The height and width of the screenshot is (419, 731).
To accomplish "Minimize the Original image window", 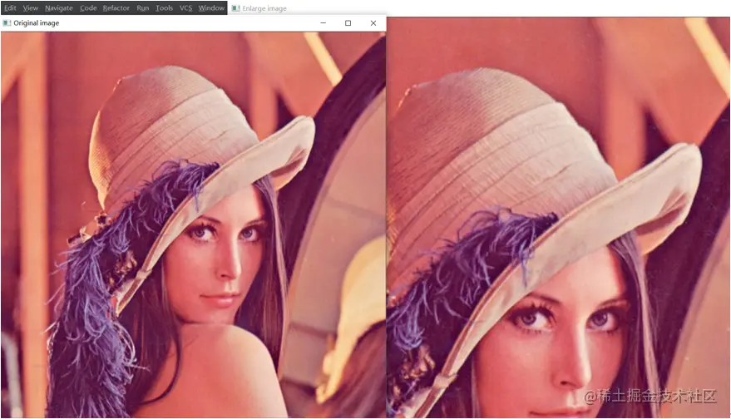I will [323, 22].
